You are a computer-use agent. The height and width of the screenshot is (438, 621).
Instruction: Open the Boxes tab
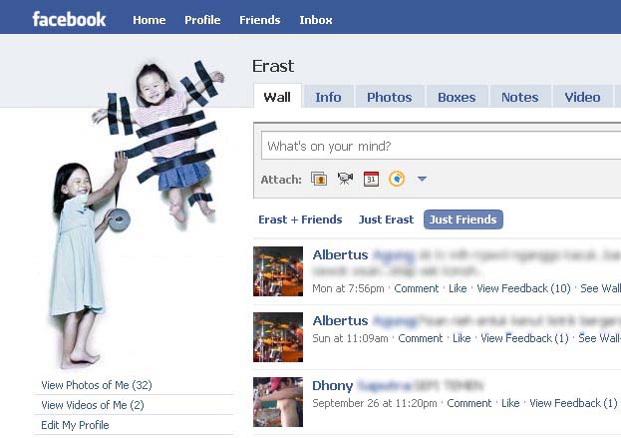[x=457, y=97]
